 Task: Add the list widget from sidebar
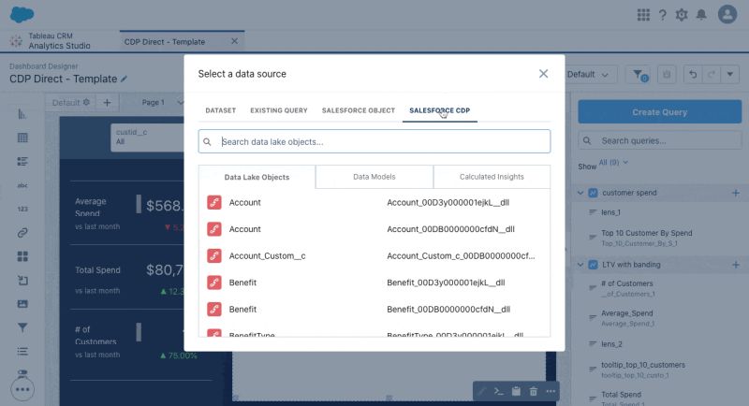point(22,162)
